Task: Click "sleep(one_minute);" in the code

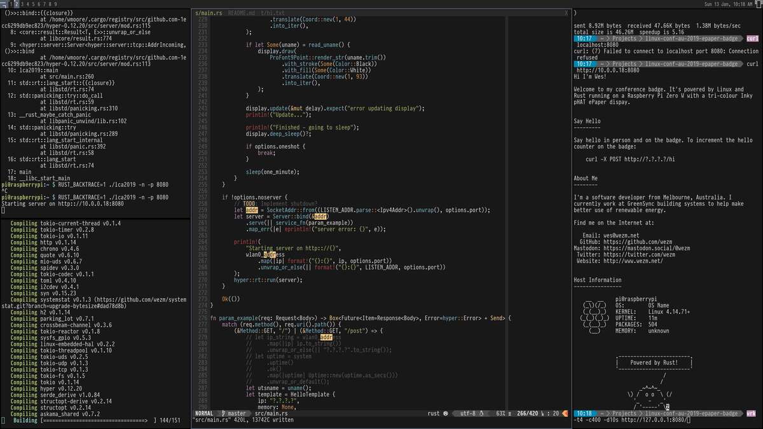Action: (274, 172)
